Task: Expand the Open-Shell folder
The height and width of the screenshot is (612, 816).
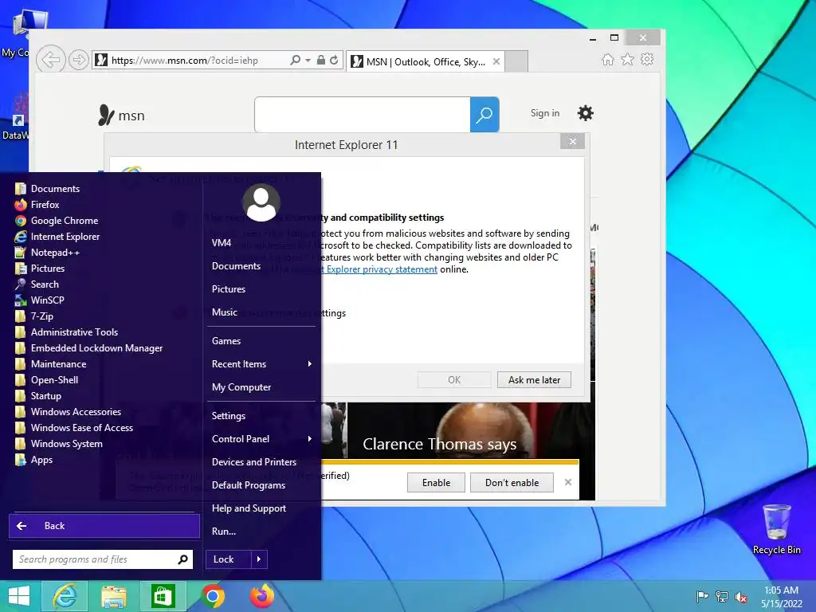Action: click(47, 380)
